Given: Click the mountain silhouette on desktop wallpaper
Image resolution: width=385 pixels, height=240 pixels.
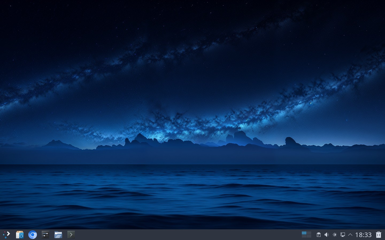Looking at the screenshot, I should coord(241,139).
